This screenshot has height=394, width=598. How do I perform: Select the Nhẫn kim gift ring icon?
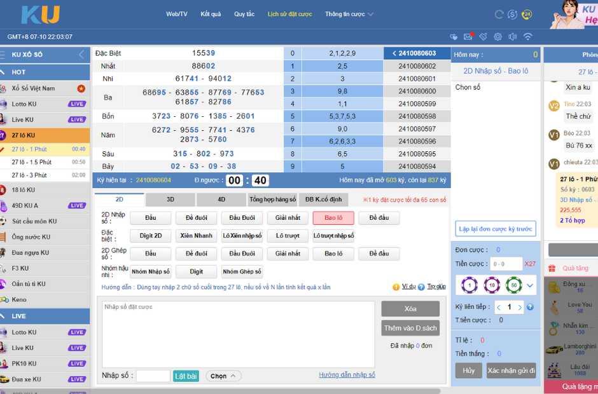click(553, 328)
